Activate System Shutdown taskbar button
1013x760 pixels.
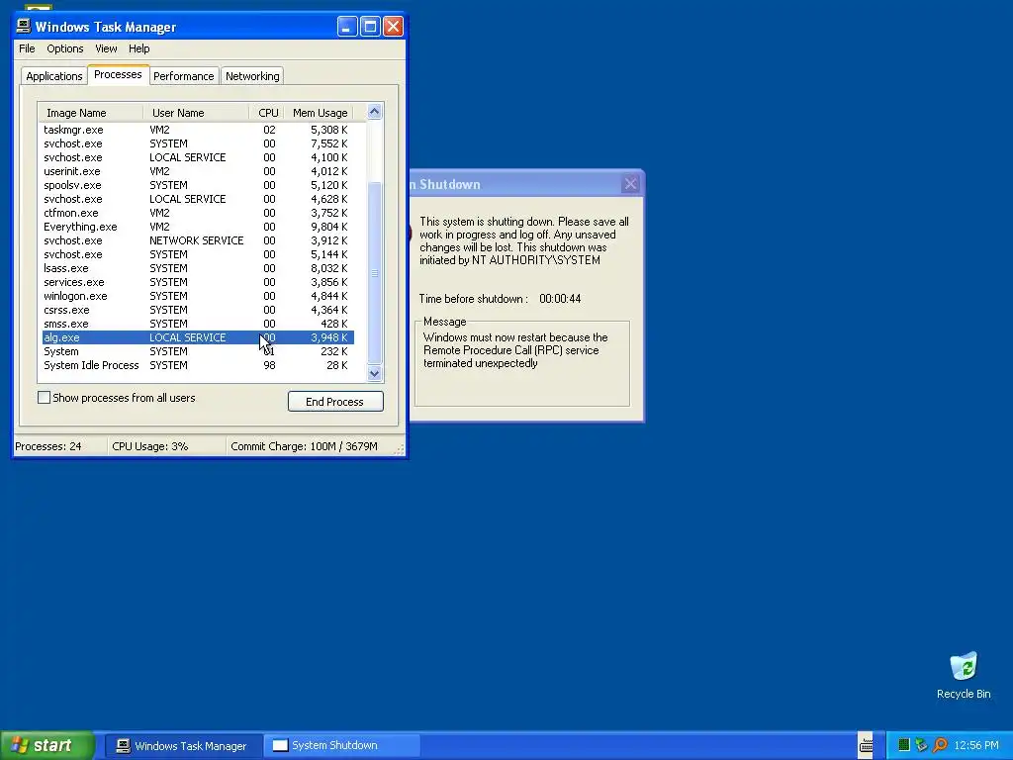click(340, 746)
